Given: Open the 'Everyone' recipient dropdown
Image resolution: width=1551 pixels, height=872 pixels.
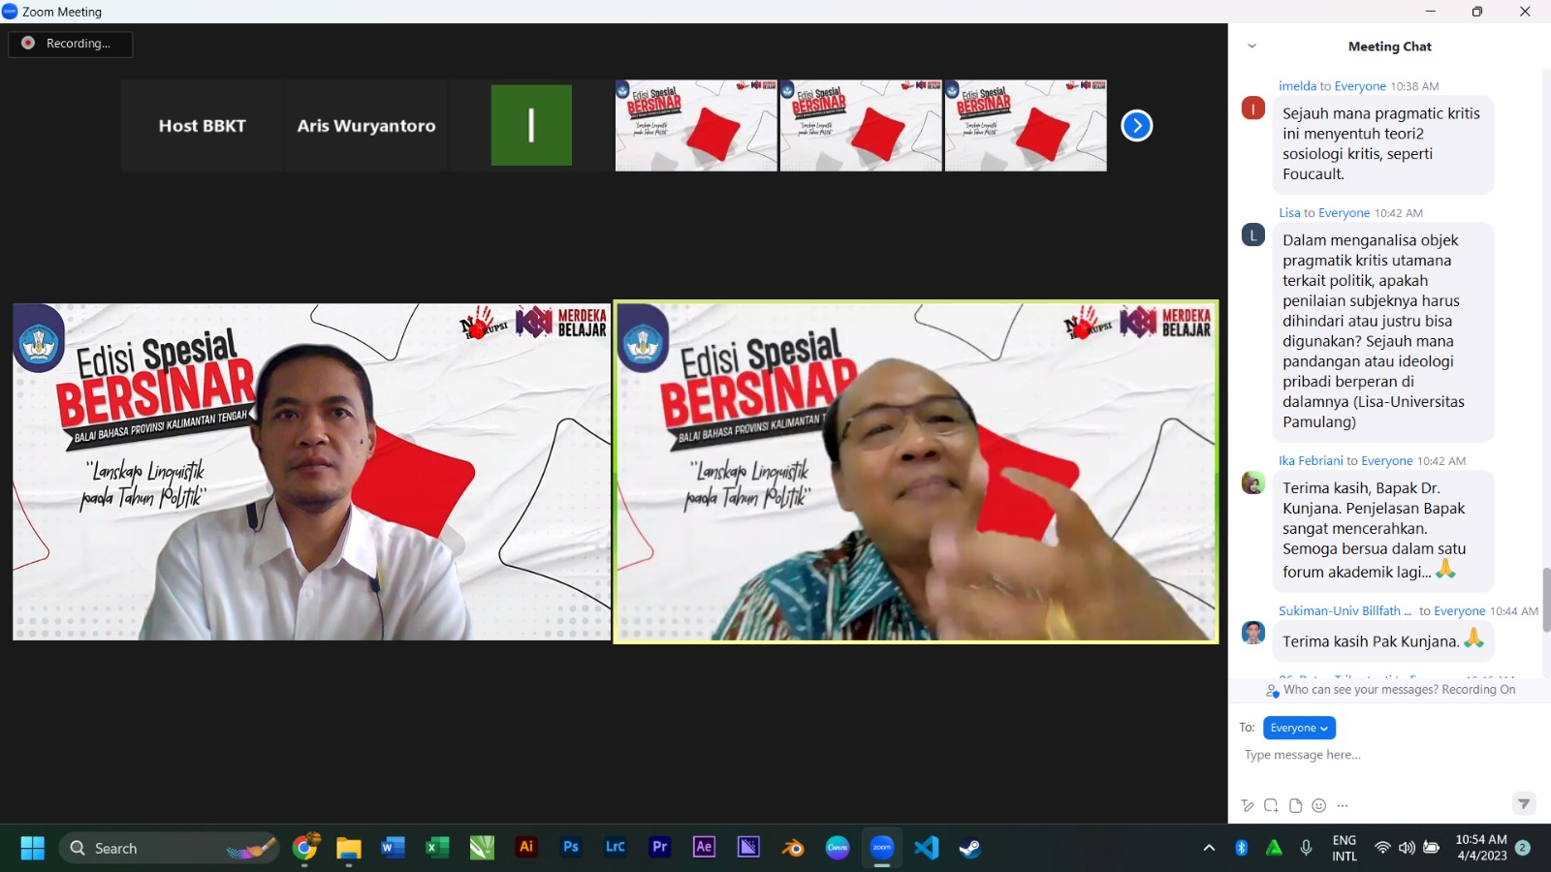Looking at the screenshot, I should point(1299,728).
